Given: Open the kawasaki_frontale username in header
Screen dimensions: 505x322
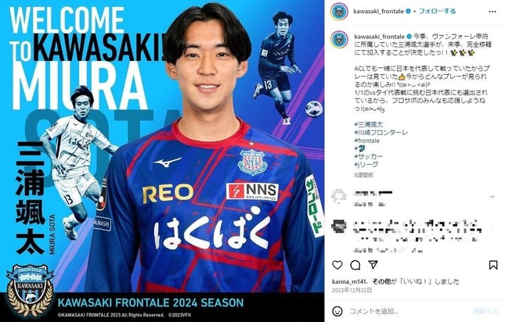Looking at the screenshot, I should coord(378,11).
